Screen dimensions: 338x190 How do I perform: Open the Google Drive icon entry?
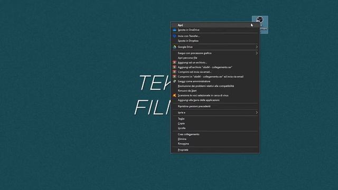(x=174, y=47)
